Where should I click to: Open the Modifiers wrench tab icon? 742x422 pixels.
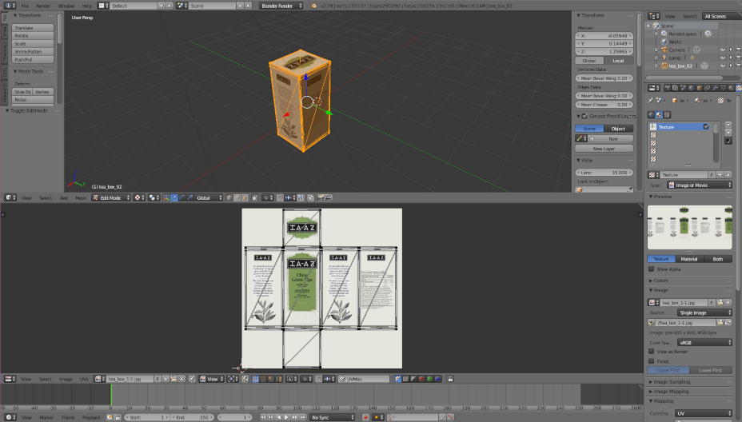coord(715,88)
